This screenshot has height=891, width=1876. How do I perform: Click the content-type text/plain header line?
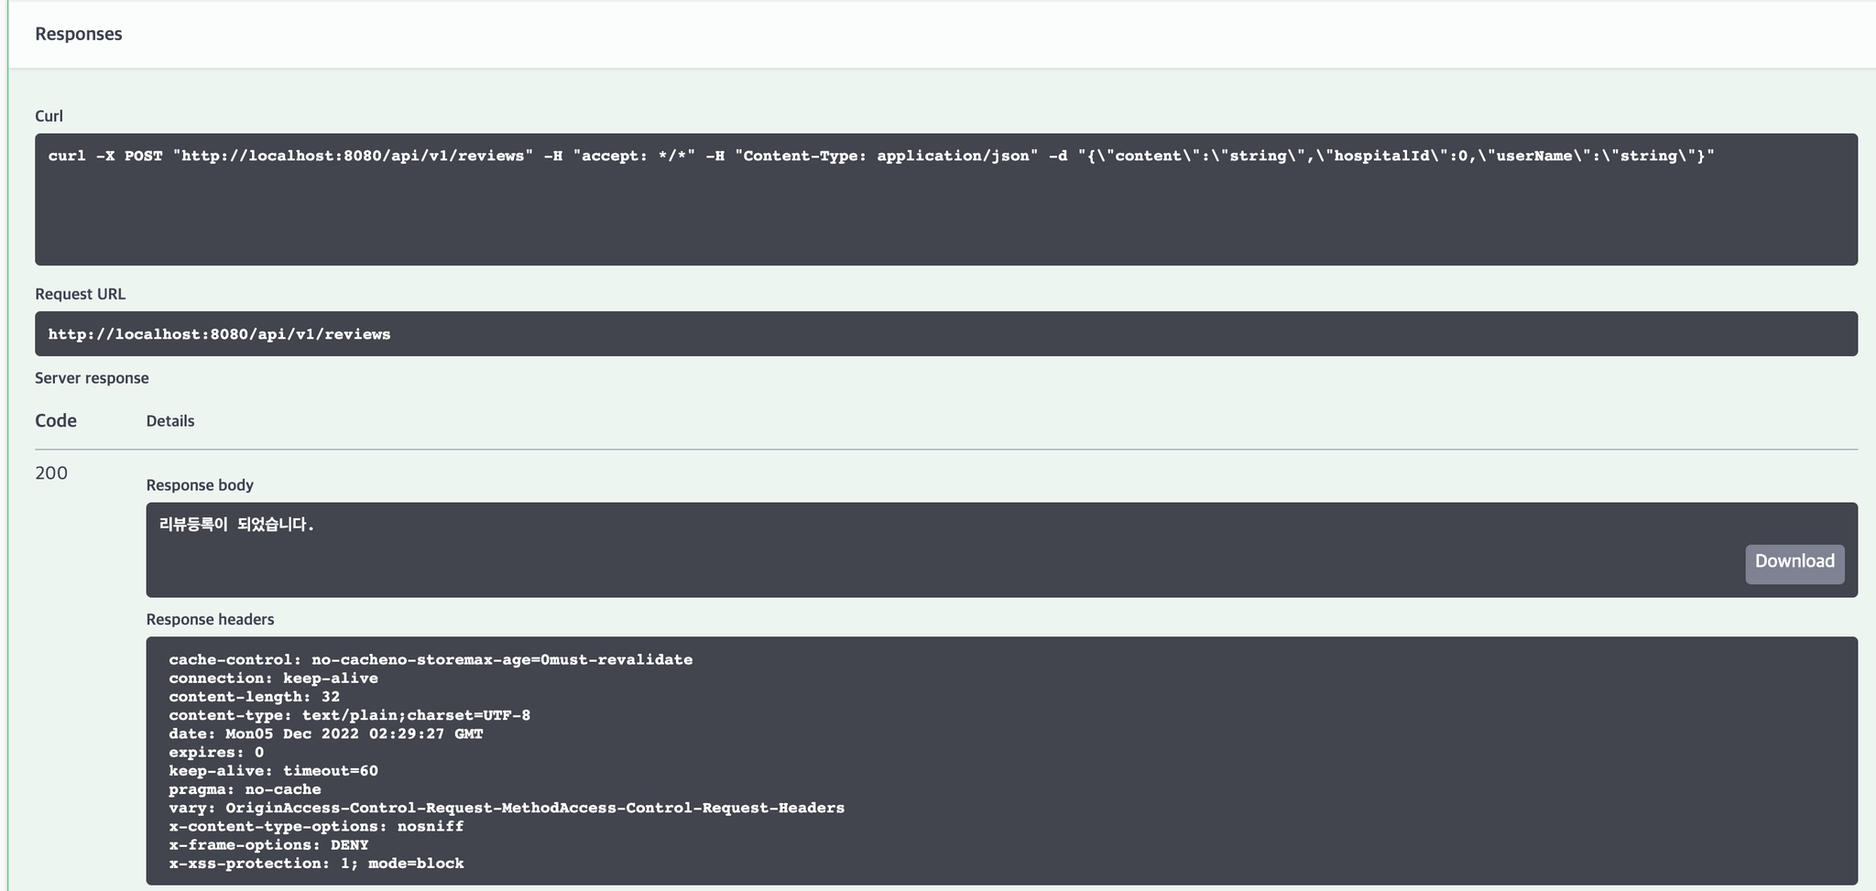tap(349, 715)
